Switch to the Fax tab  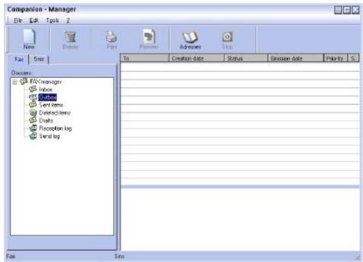click(x=19, y=59)
